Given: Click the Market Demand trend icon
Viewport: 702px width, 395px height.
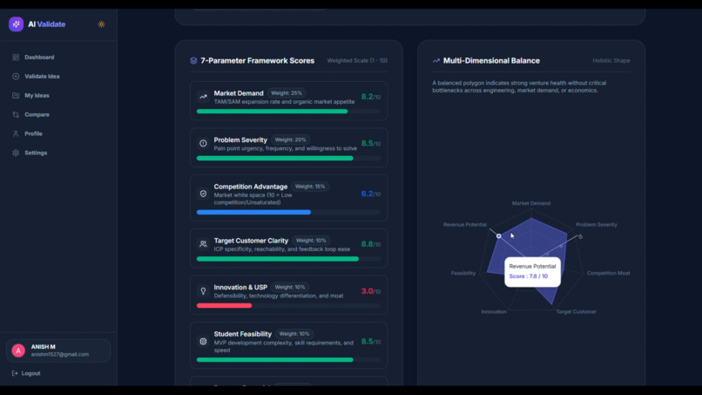Looking at the screenshot, I should (x=203, y=97).
